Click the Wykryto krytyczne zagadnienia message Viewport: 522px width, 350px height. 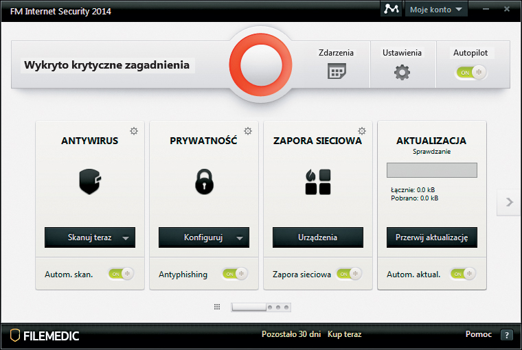coord(107,65)
